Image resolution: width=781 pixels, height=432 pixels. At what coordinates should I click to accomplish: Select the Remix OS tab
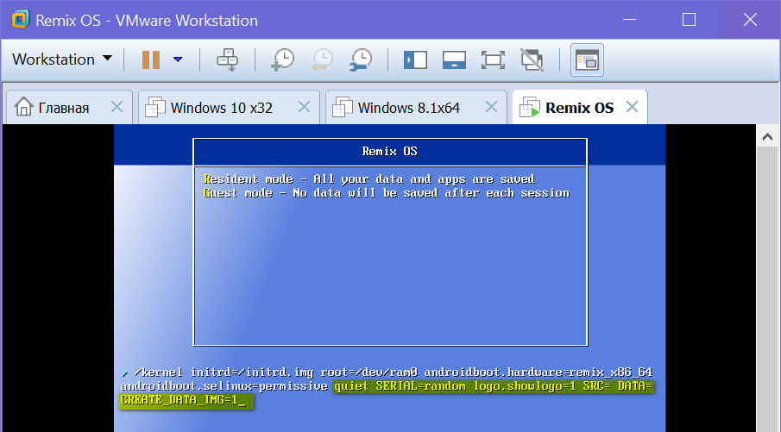click(x=579, y=108)
